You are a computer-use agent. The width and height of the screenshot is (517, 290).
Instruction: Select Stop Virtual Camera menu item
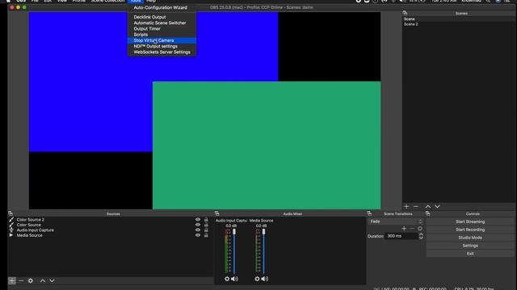[x=162, y=40]
